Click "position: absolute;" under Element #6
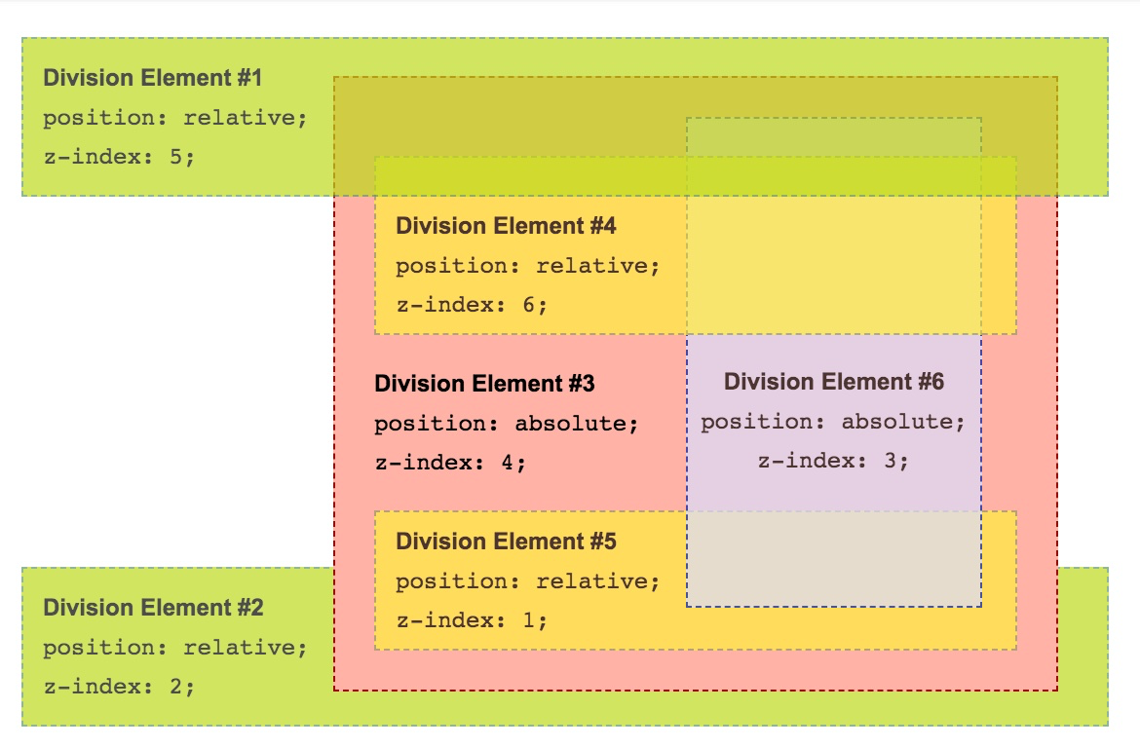Viewport: 1140px width, 748px height. pyautogui.click(x=833, y=422)
